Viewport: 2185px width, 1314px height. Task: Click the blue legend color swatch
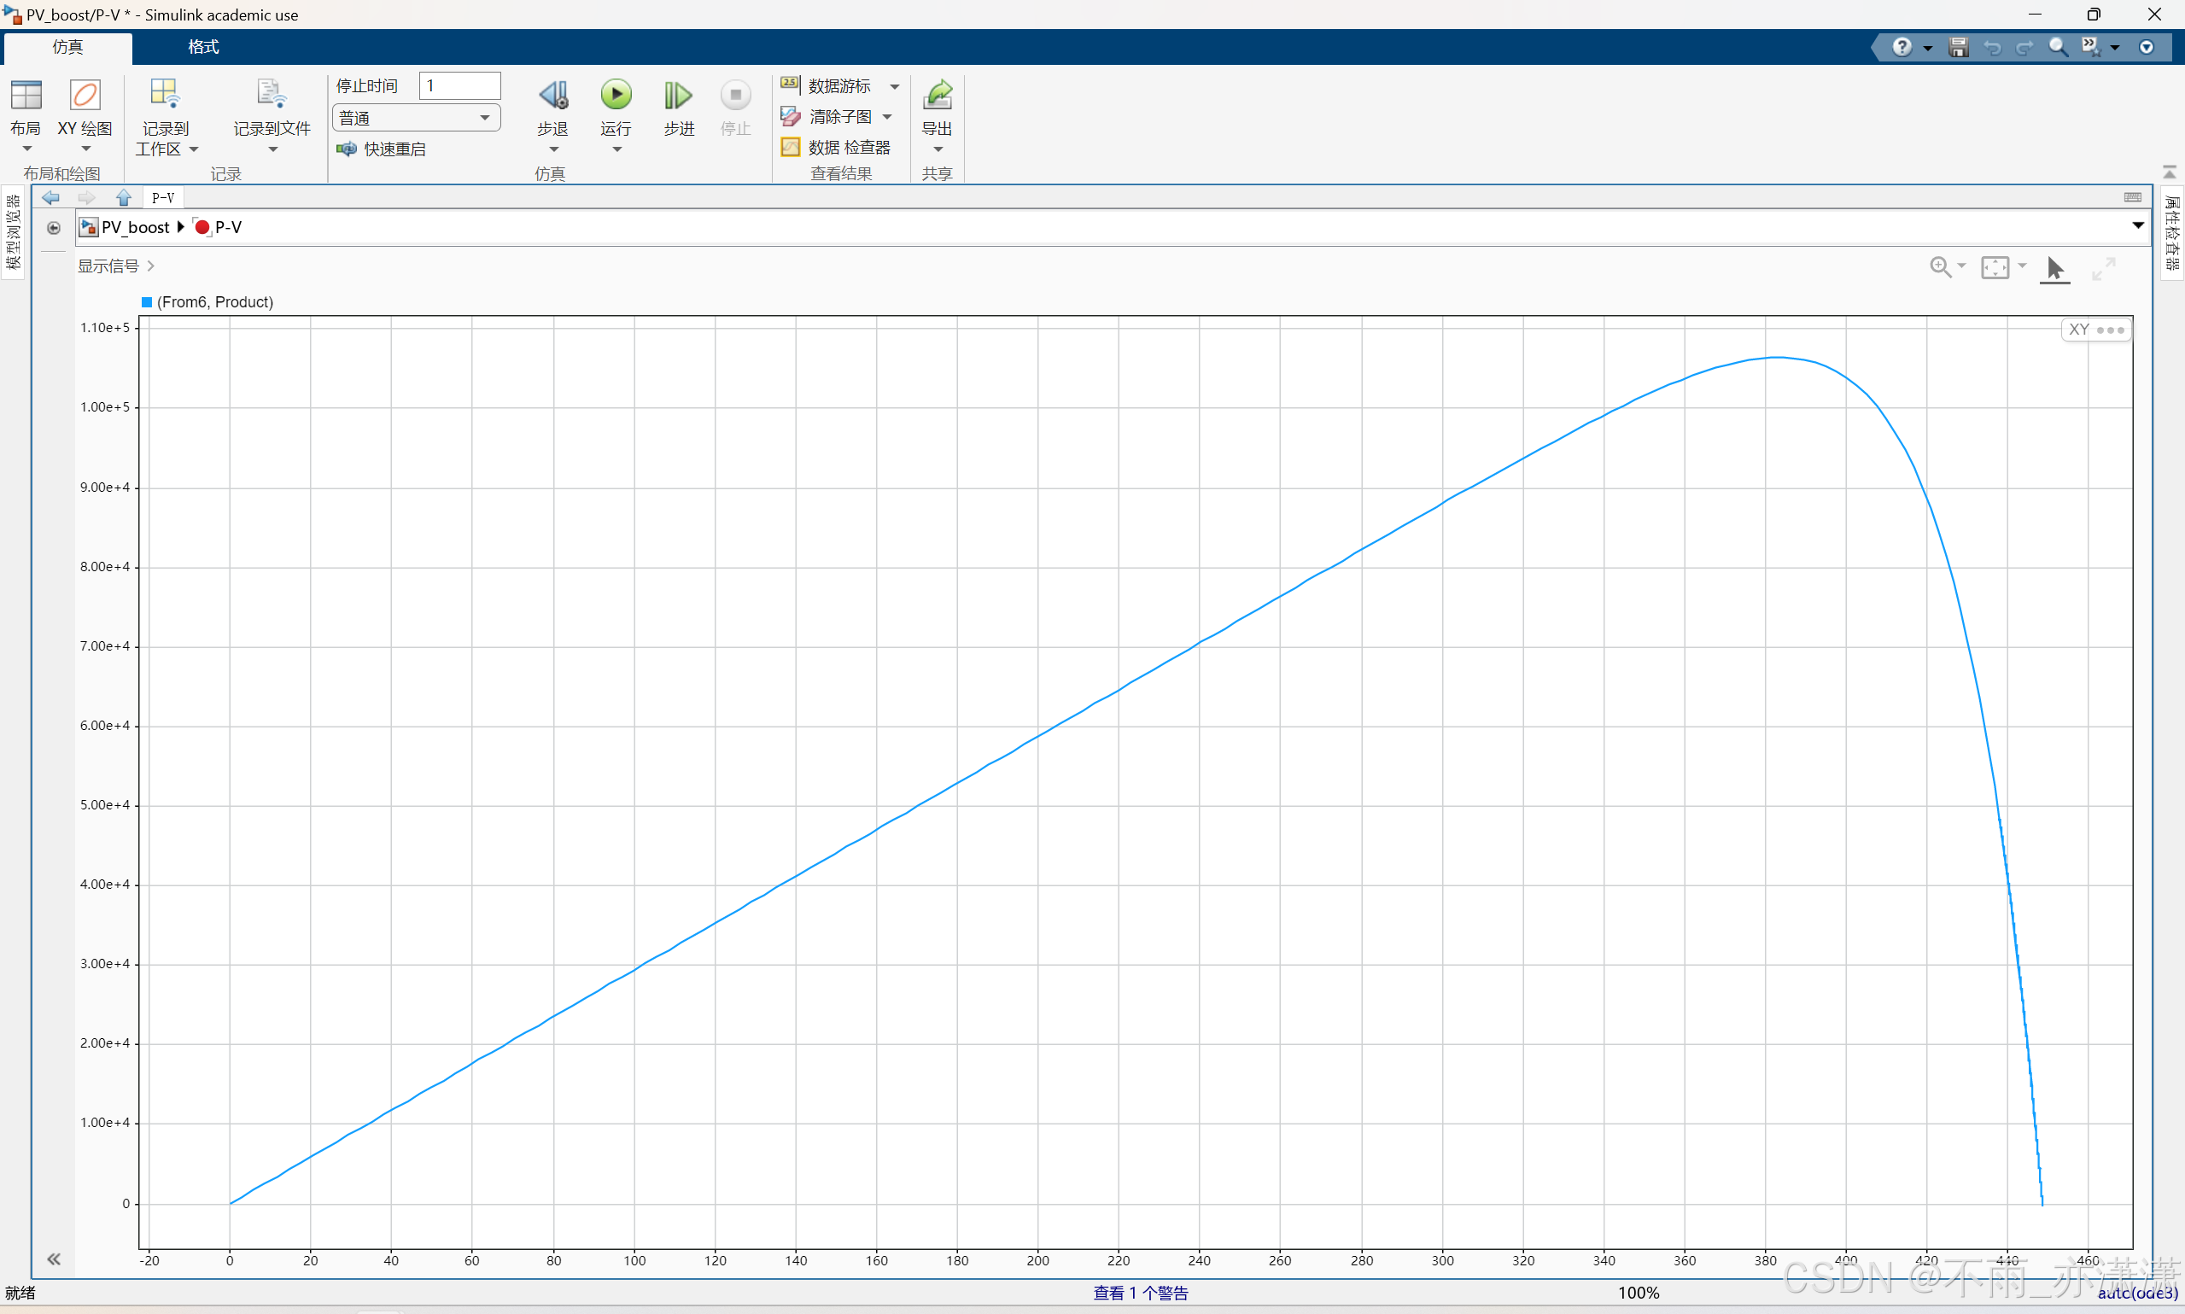(x=147, y=302)
